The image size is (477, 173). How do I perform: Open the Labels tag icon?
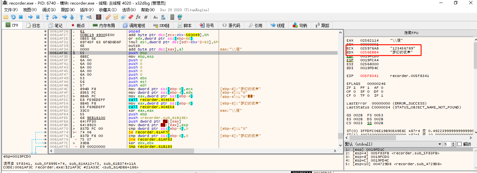123,17
